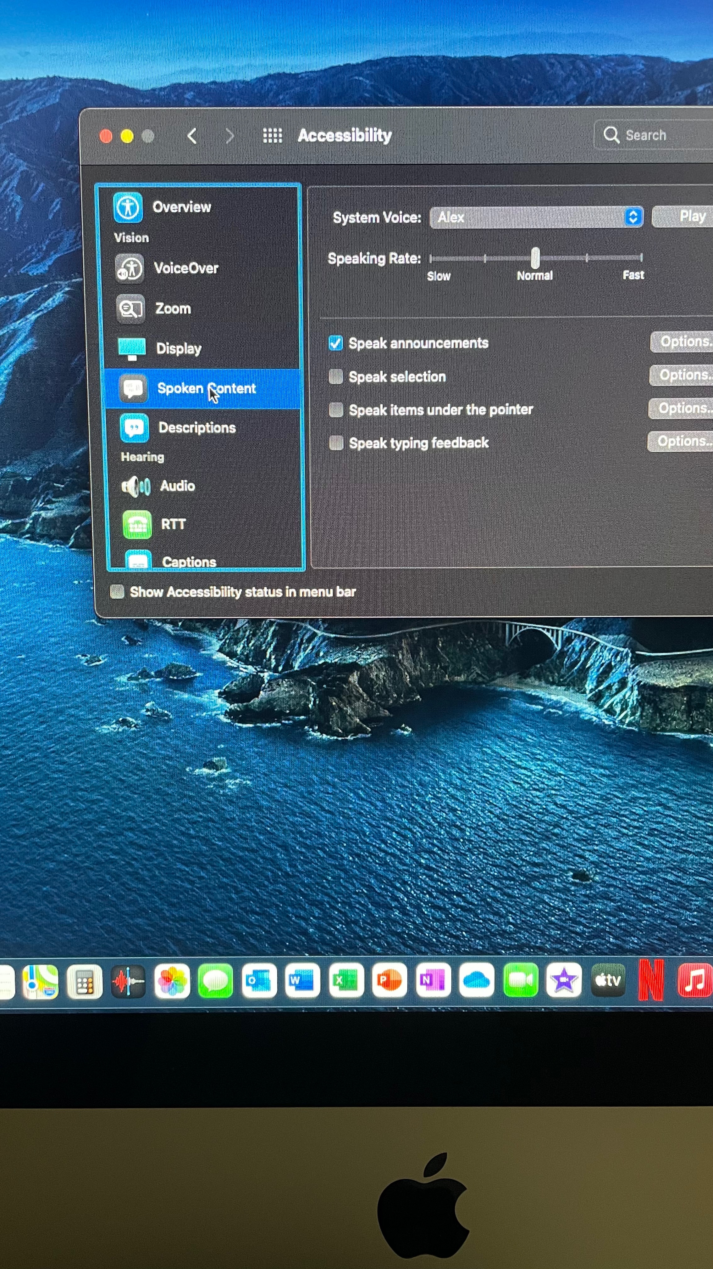Toggle Show Accessibility status in menu bar
This screenshot has height=1269, width=713.
pos(117,592)
